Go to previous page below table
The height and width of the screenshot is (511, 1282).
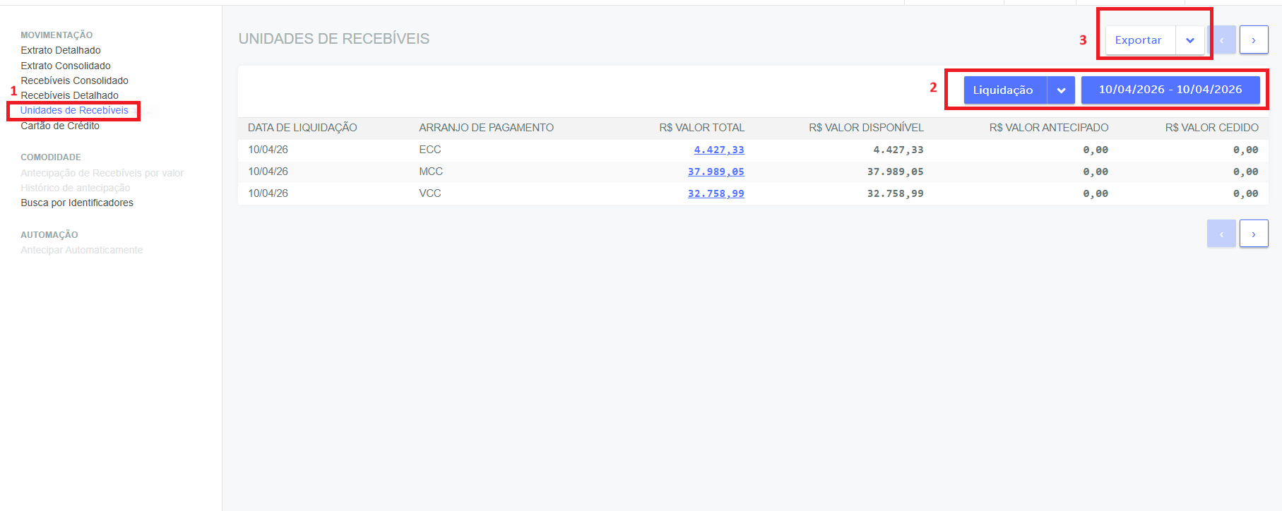coord(1221,234)
